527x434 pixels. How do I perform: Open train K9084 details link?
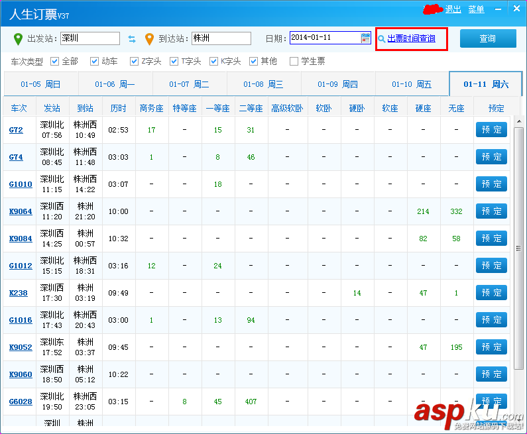click(x=21, y=239)
